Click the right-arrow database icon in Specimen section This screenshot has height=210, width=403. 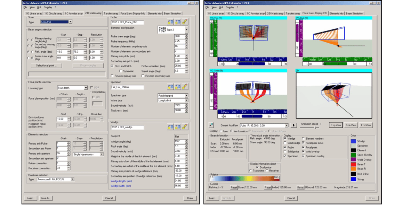tap(170, 87)
